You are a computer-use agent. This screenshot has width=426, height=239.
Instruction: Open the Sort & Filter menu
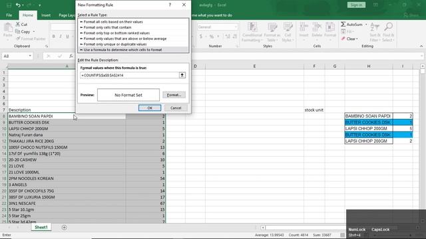(375, 32)
